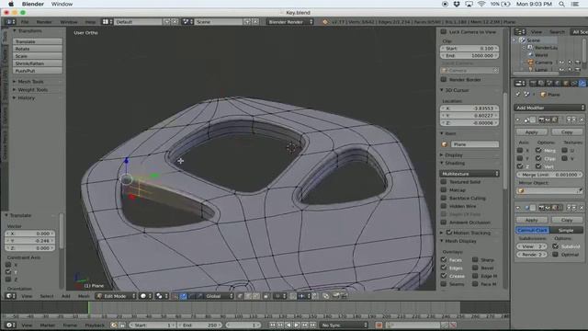
Task: Toggle the Faces overlay checkbox
Action: click(444, 259)
